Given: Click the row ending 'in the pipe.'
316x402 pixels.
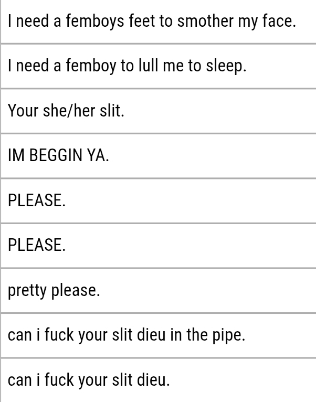Looking at the screenshot, I should click(157, 335).
